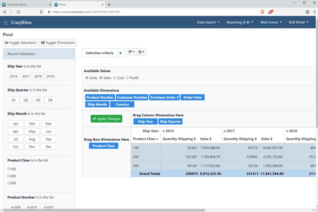This screenshot has height=212, width=318.
Task: Reload the current page
Action: pyautogui.click(x=18, y=12)
